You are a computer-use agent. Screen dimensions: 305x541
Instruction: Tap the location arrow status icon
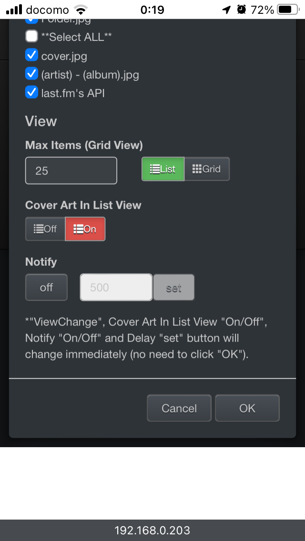tap(226, 10)
